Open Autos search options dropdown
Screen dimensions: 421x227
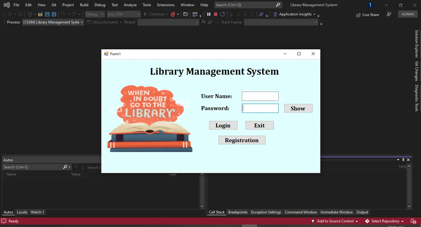tap(69, 167)
